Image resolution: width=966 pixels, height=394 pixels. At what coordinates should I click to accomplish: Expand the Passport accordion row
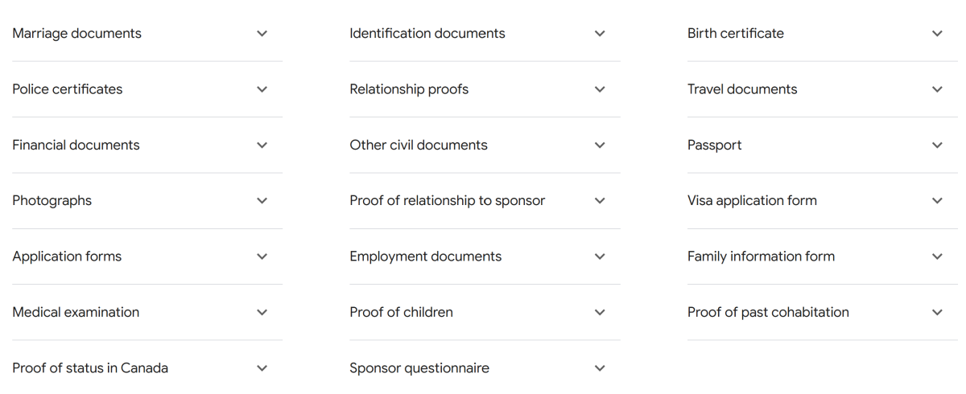coord(822,145)
